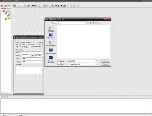
Task: Open the Desktop shortcut in save dialog
Action: click(x=51, y=36)
